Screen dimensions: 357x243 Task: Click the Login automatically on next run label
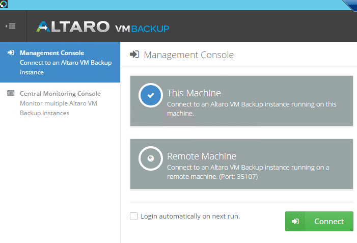pyautogui.click(x=190, y=216)
